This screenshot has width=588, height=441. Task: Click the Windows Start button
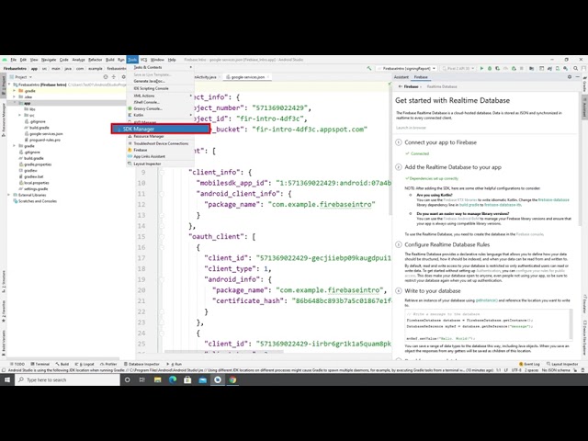7,379
